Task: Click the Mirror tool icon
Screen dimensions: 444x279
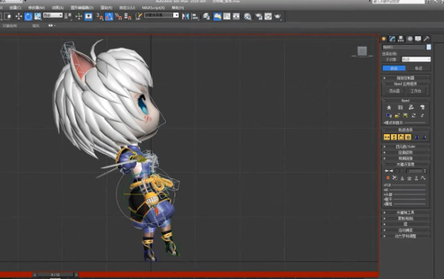Action: pyautogui.click(x=185, y=16)
